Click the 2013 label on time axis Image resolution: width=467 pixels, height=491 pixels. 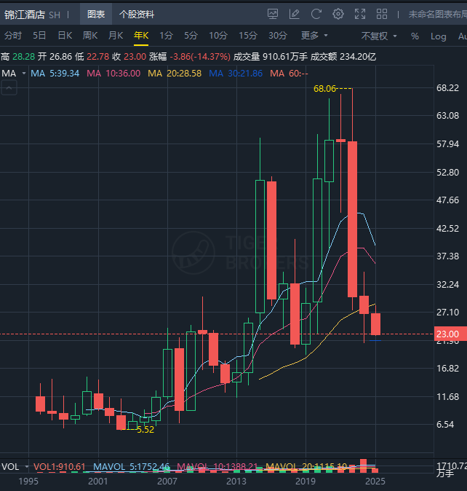tap(236, 482)
